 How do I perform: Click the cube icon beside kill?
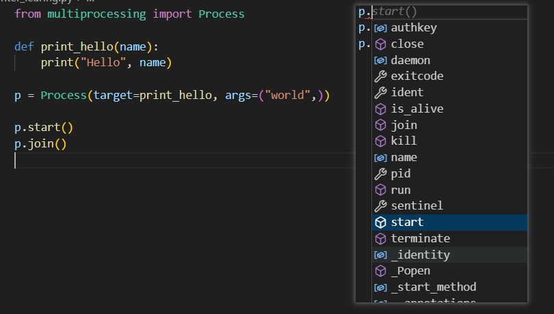[381, 141]
